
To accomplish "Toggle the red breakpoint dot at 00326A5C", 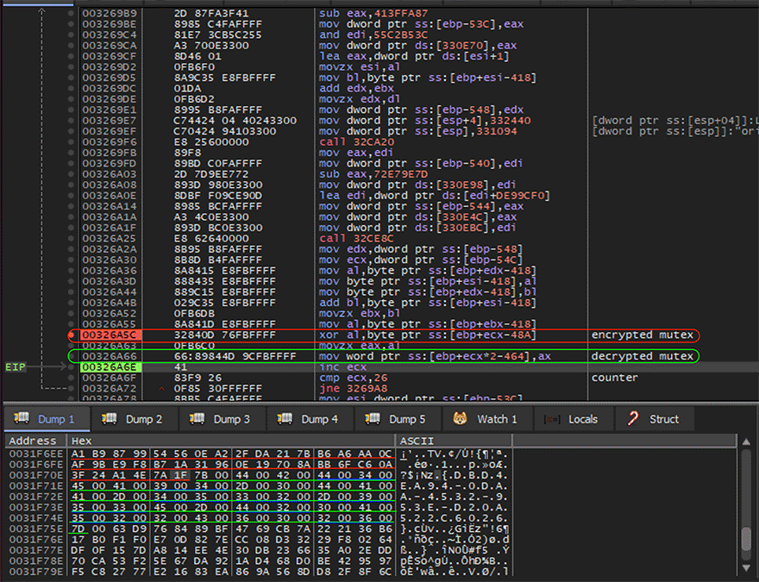I will [71, 335].
